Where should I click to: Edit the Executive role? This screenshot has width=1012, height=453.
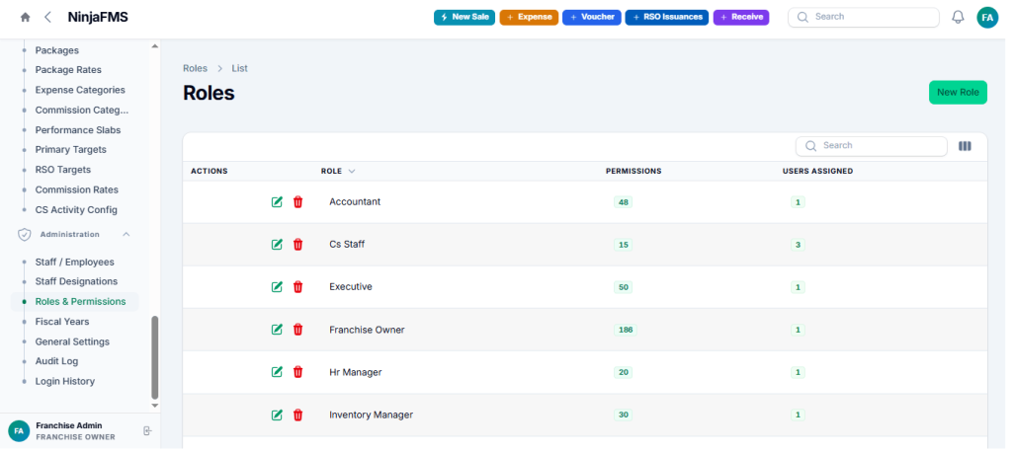[277, 287]
